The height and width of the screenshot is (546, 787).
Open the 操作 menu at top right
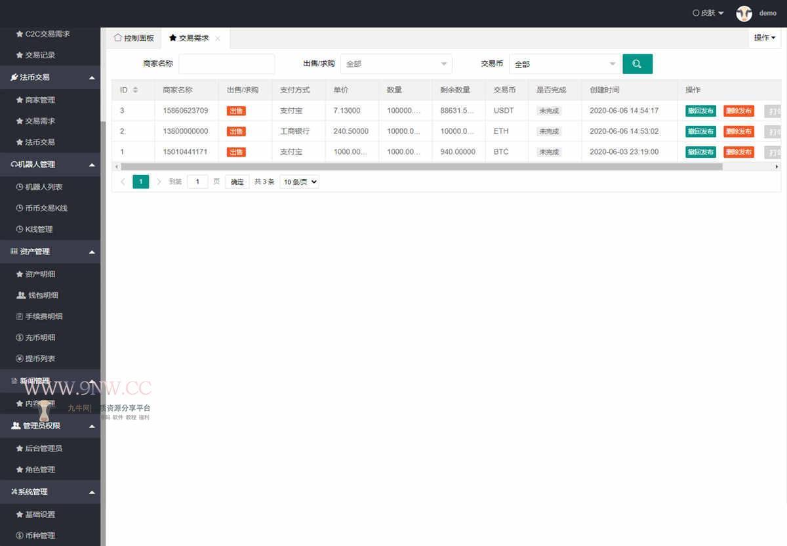[x=764, y=38]
